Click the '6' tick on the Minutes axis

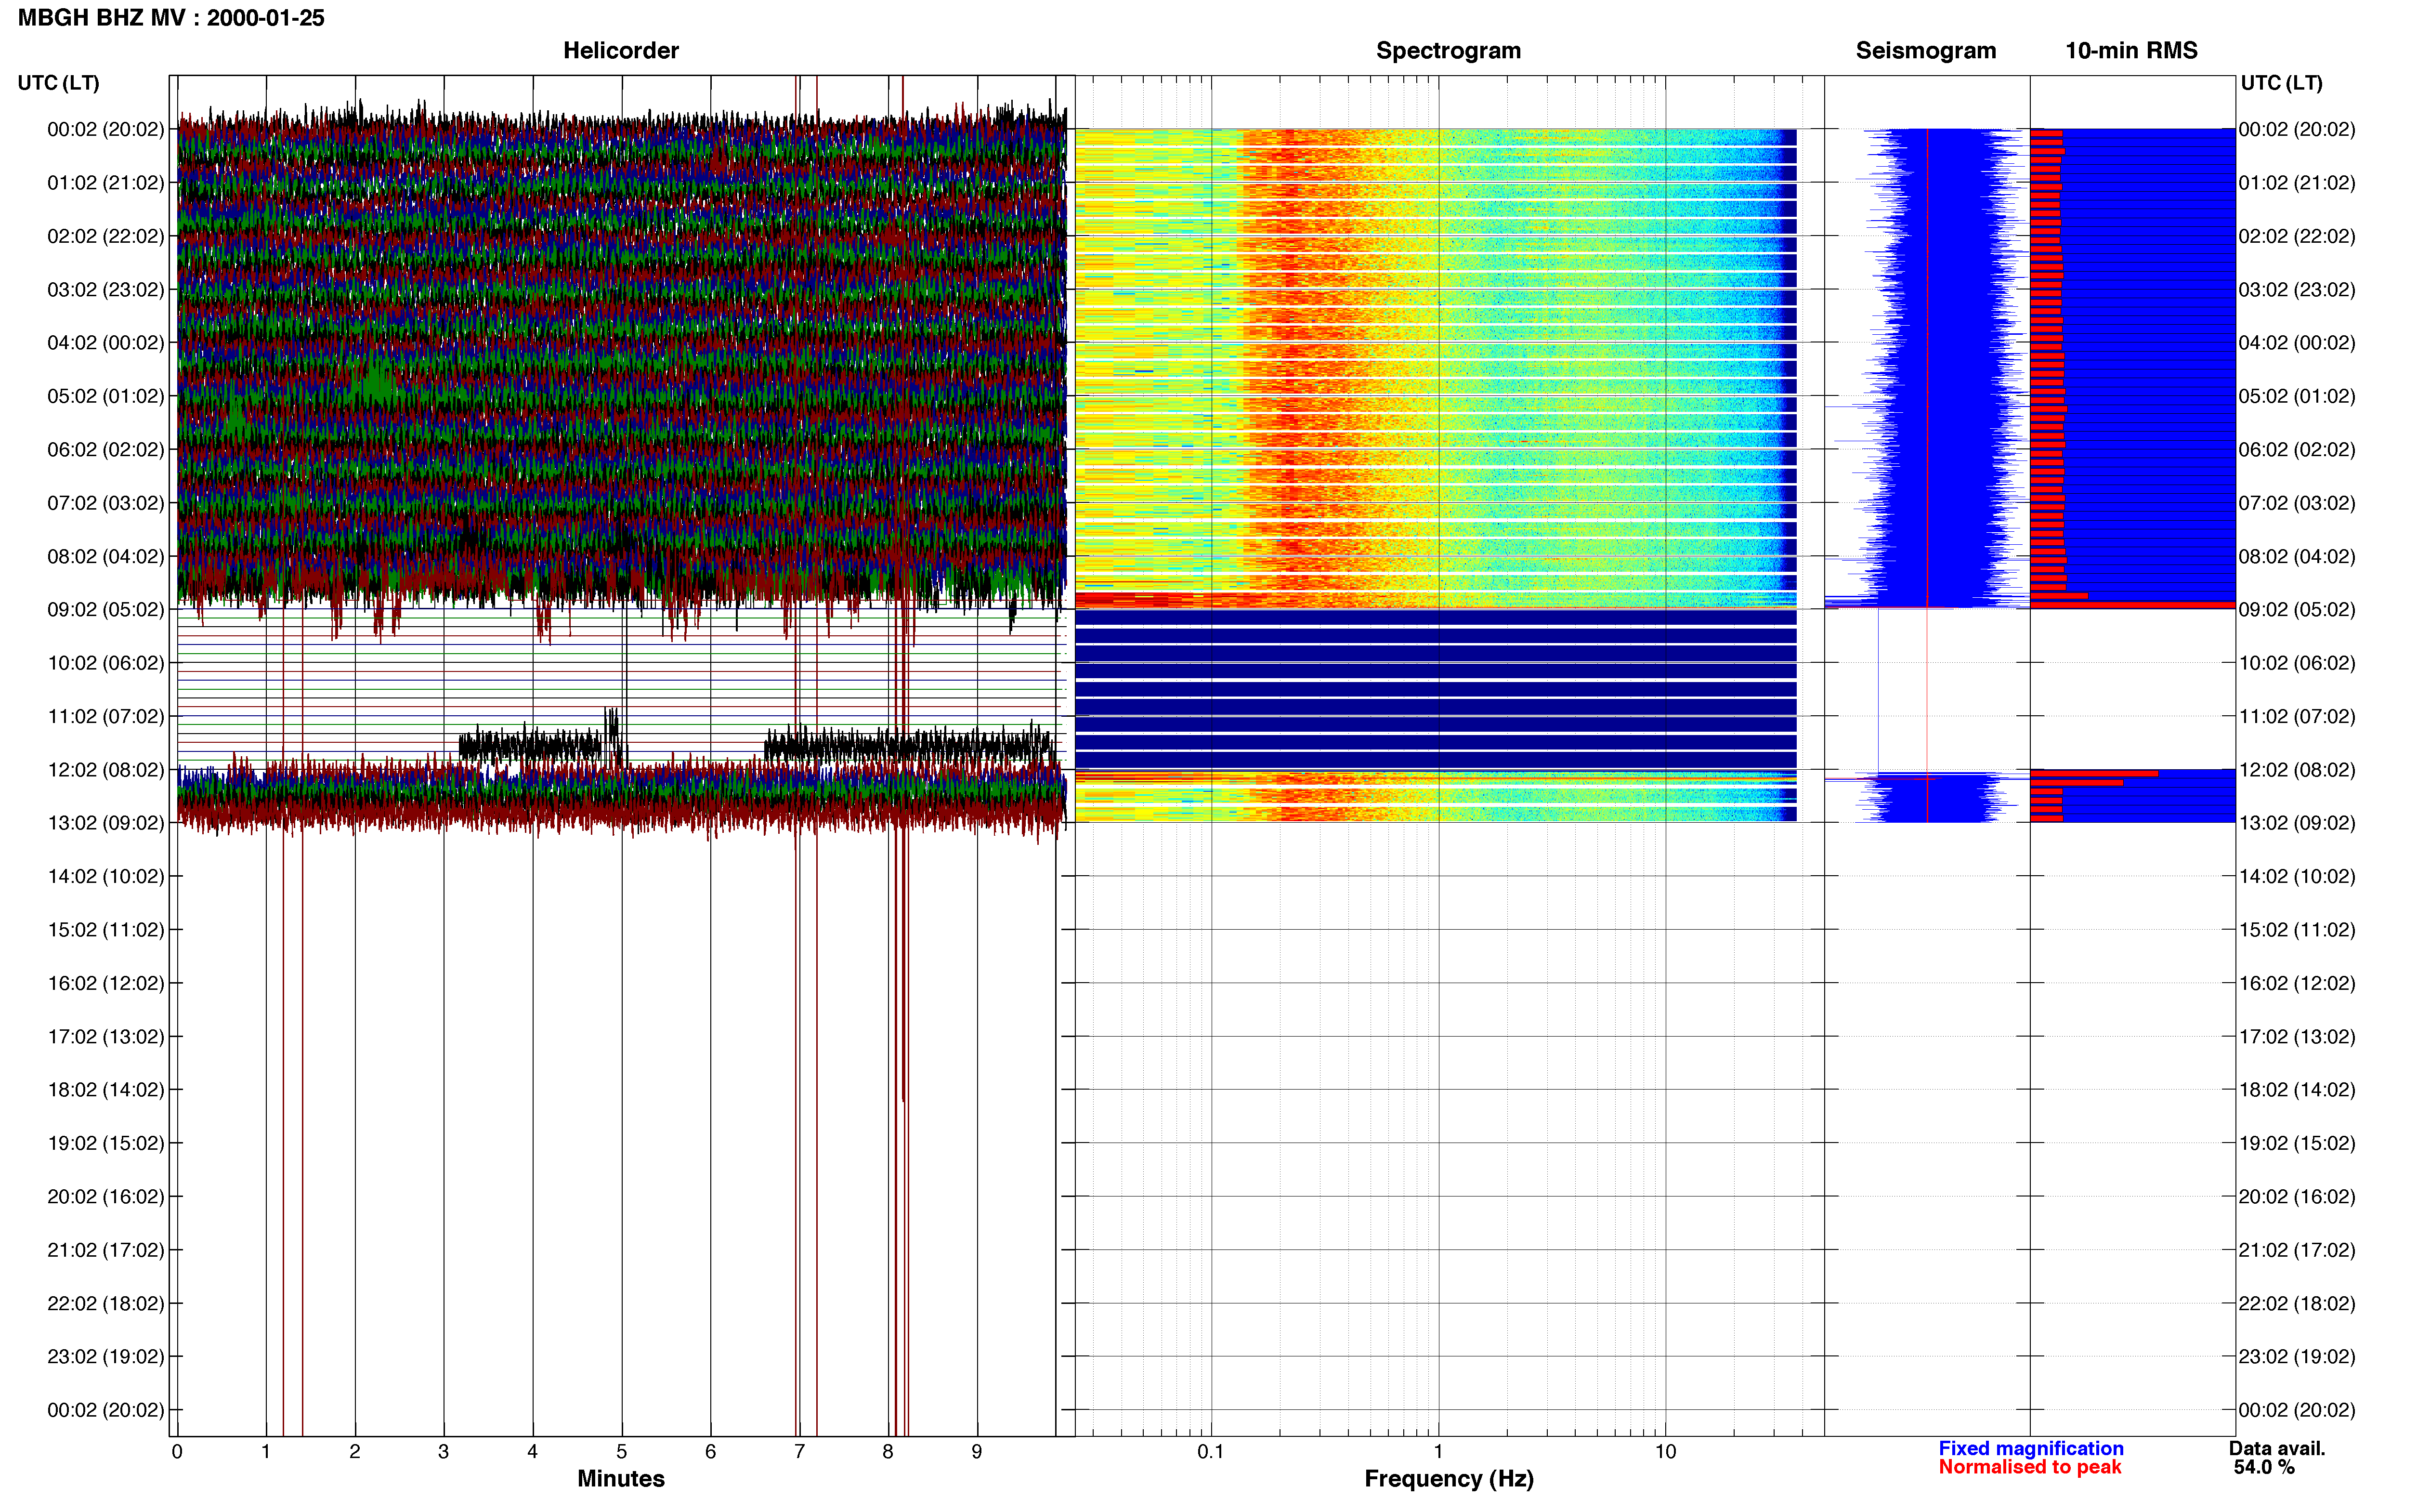pos(711,1451)
